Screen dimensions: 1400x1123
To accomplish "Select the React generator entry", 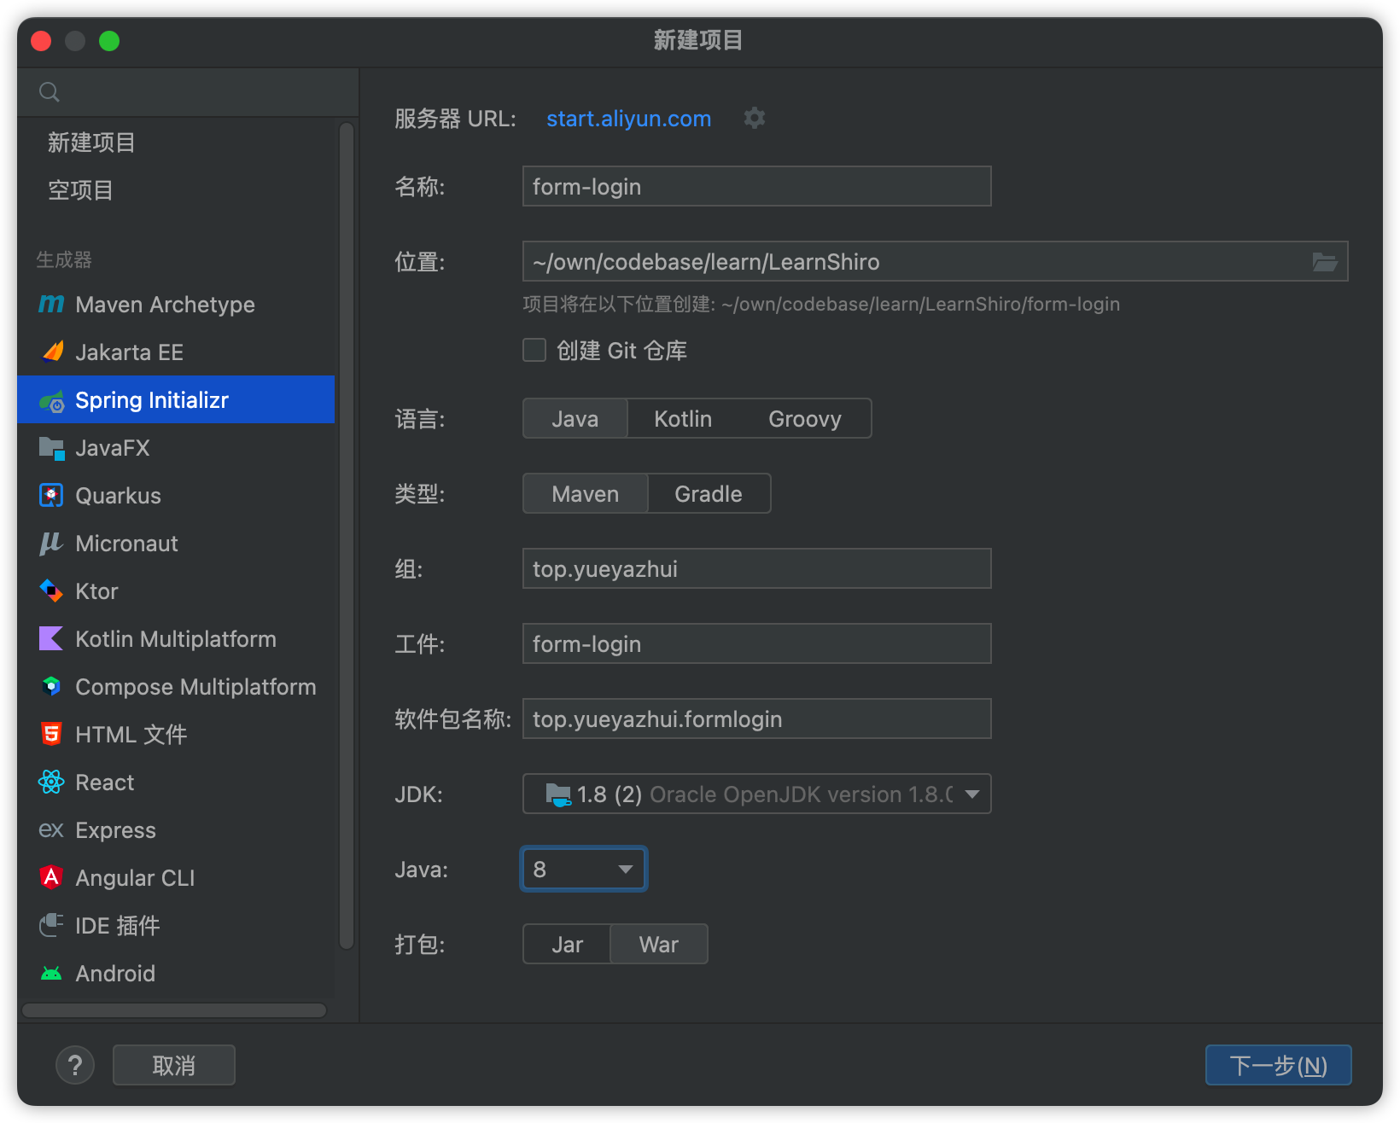I will pyautogui.click(x=176, y=782).
